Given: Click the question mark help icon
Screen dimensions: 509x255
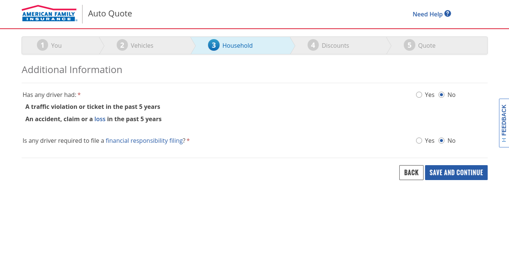Looking at the screenshot, I should [x=448, y=14].
